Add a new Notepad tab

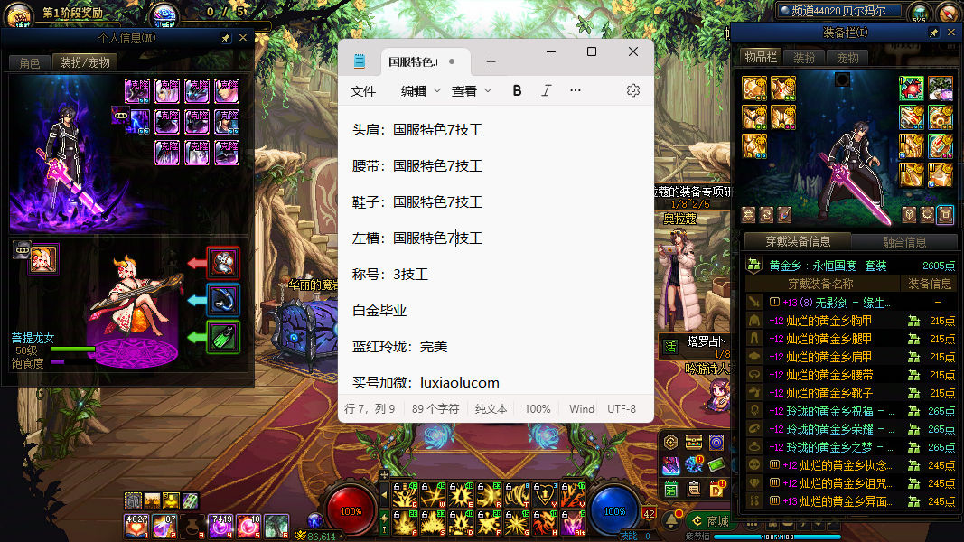coord(491,62)
